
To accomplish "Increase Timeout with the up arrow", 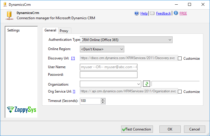I will pyautogui.click(x=103, y=100).
